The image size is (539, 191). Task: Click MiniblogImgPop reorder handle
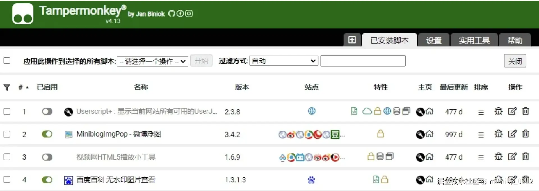[x=481, y=135]
